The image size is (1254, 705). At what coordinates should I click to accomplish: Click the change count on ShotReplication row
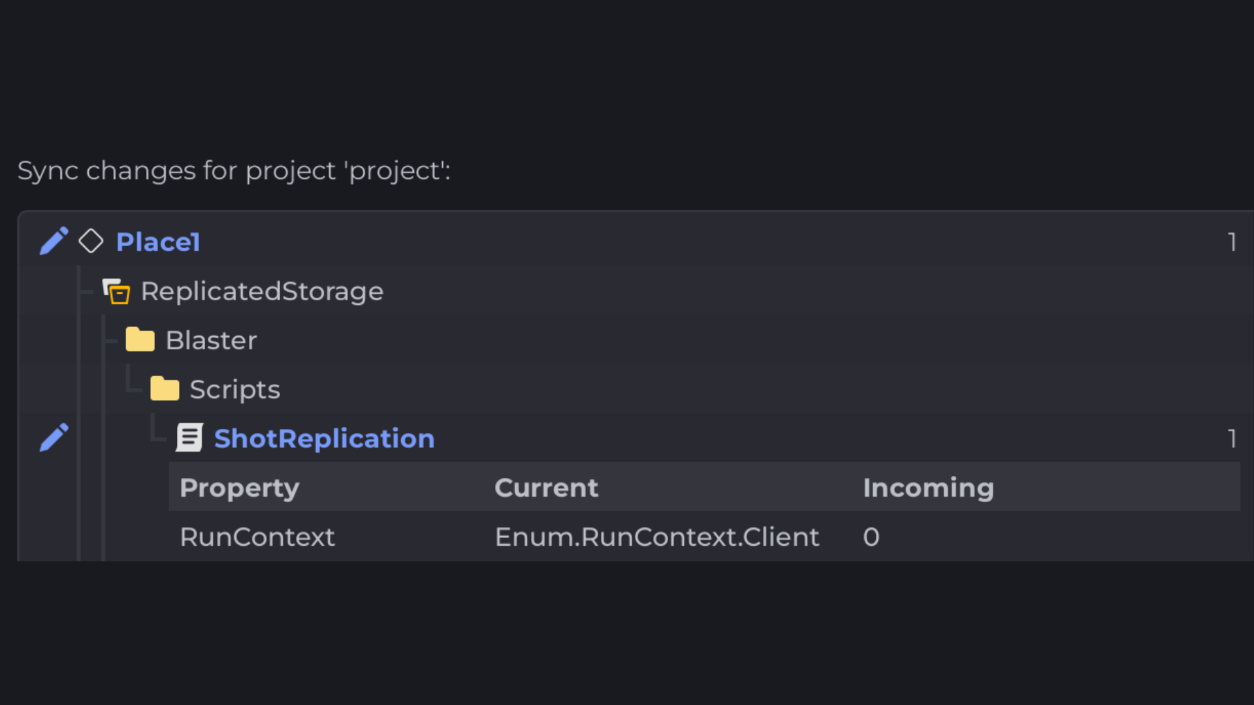tap(1232, 439)
